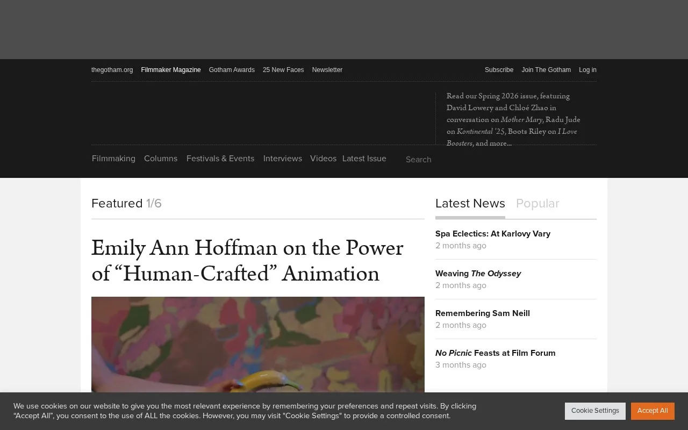Click Join The Gotham link
This screenshot has height=430, width=688.
pyautogui.click(x=546, y=70)
